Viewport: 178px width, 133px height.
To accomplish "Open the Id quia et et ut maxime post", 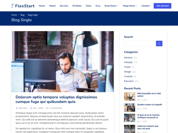I will click(x=148, y=116).
